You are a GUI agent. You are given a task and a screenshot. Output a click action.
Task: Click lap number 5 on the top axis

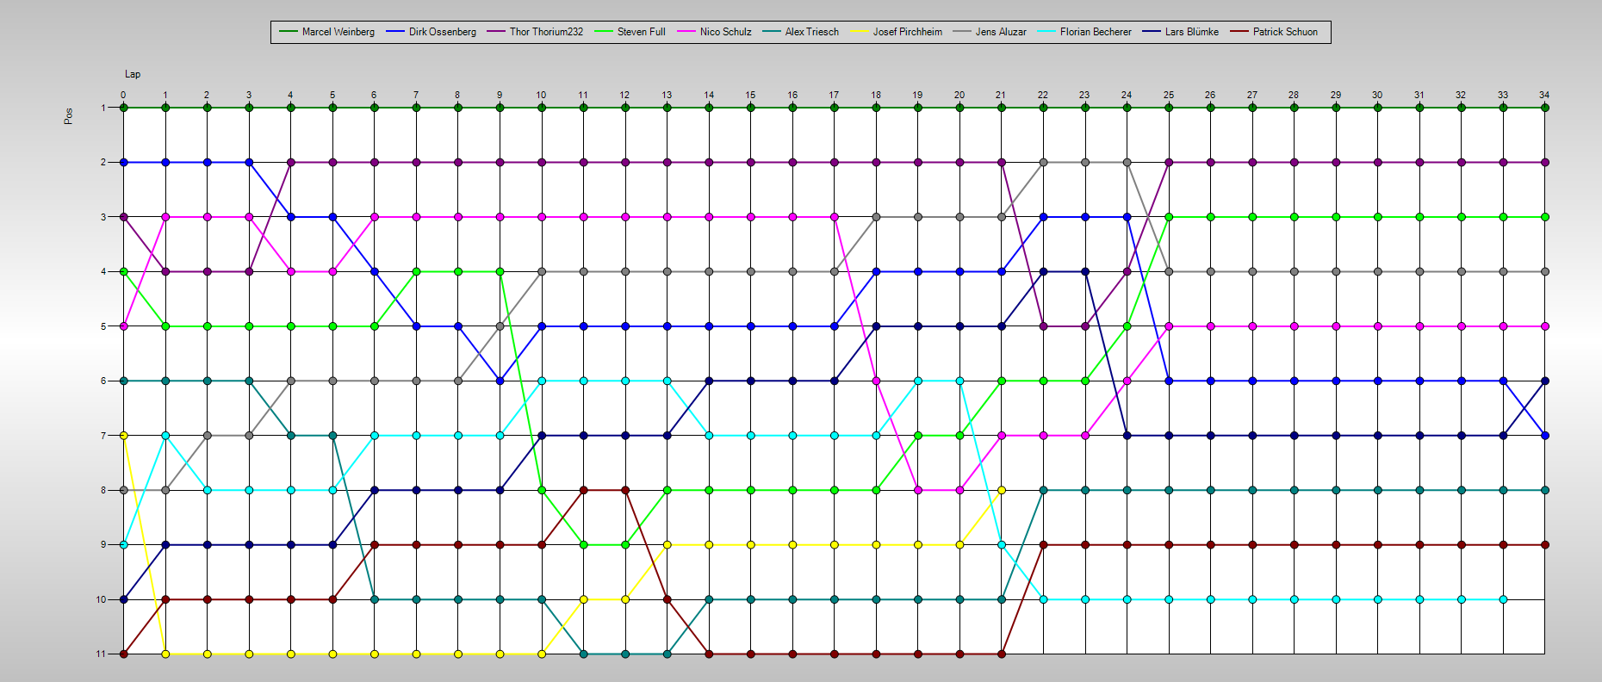point(332,95)
